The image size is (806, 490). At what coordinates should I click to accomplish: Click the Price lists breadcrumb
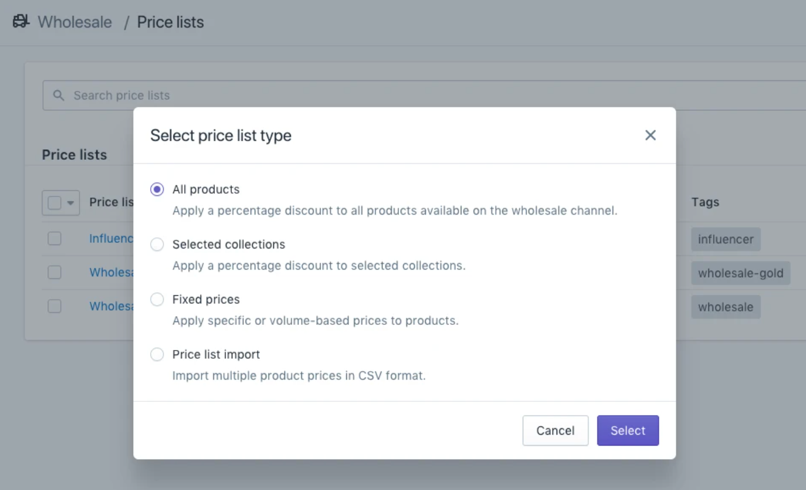170,22
